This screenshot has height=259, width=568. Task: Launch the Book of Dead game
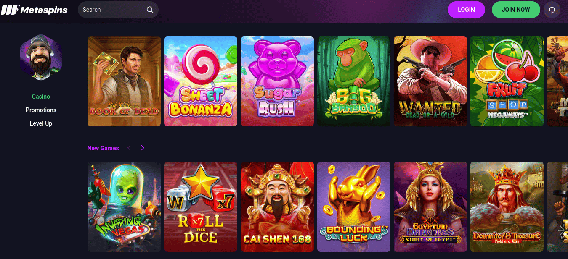[124, 81]
